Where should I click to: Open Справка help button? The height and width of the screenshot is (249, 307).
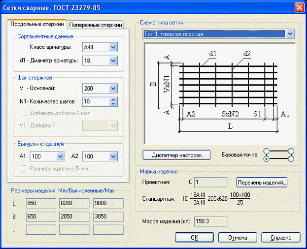pos(281,238)
